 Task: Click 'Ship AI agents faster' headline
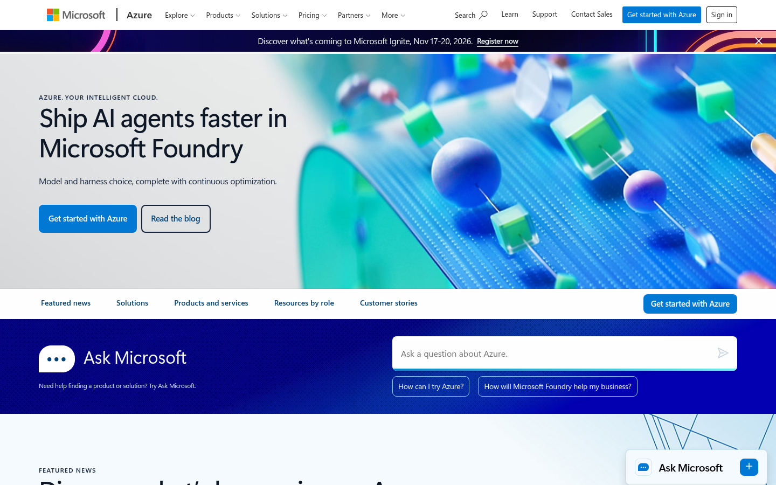tap(163, 133)
